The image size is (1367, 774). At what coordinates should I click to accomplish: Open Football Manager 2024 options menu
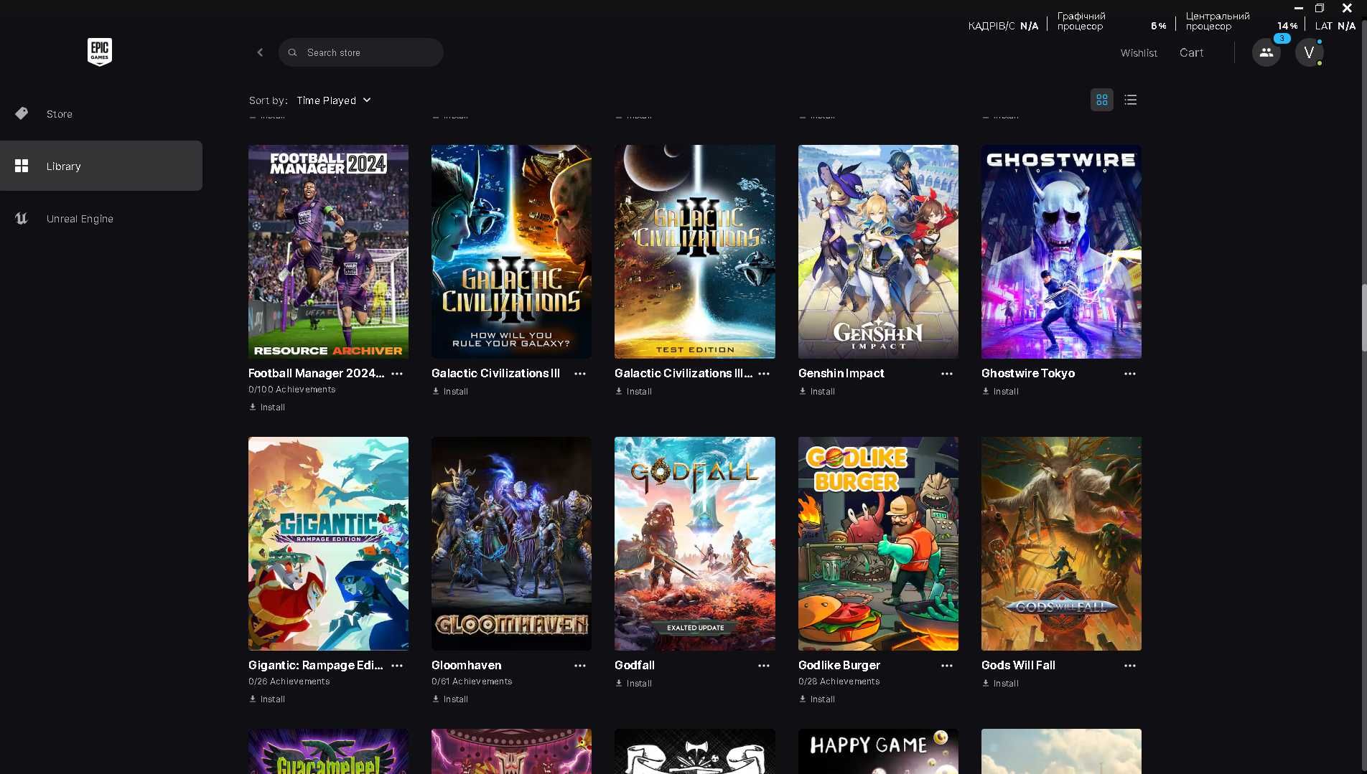(397, 374)
